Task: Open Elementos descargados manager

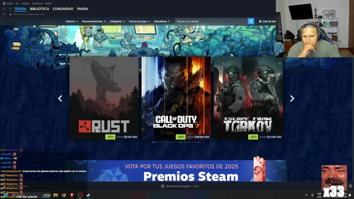Action: point(182,186)
